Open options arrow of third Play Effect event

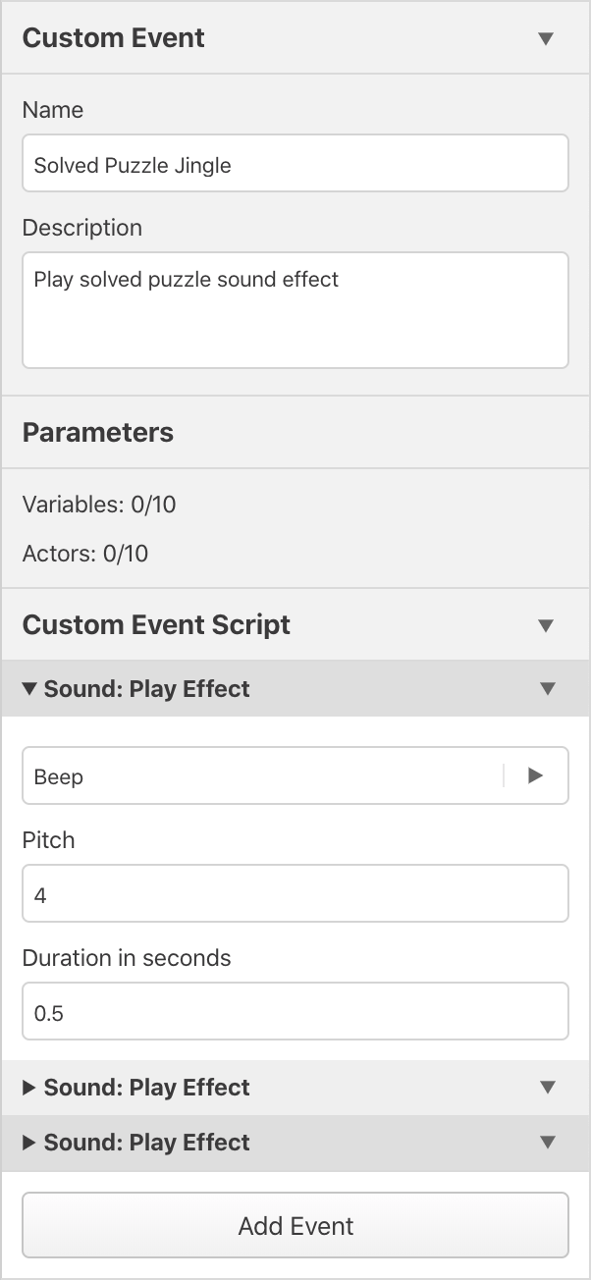548,1143
